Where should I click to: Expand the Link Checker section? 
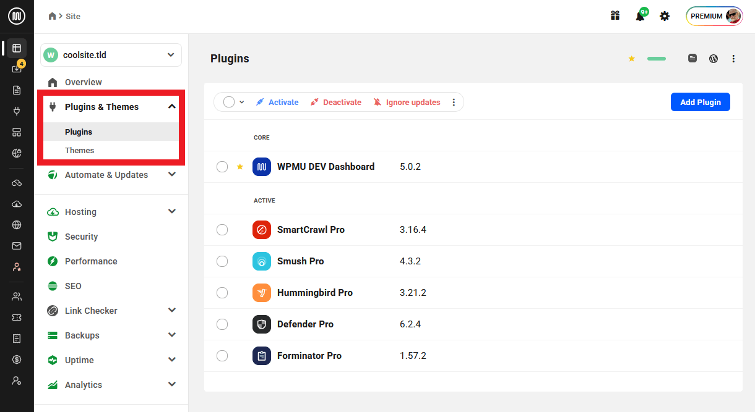pos(172,311)
